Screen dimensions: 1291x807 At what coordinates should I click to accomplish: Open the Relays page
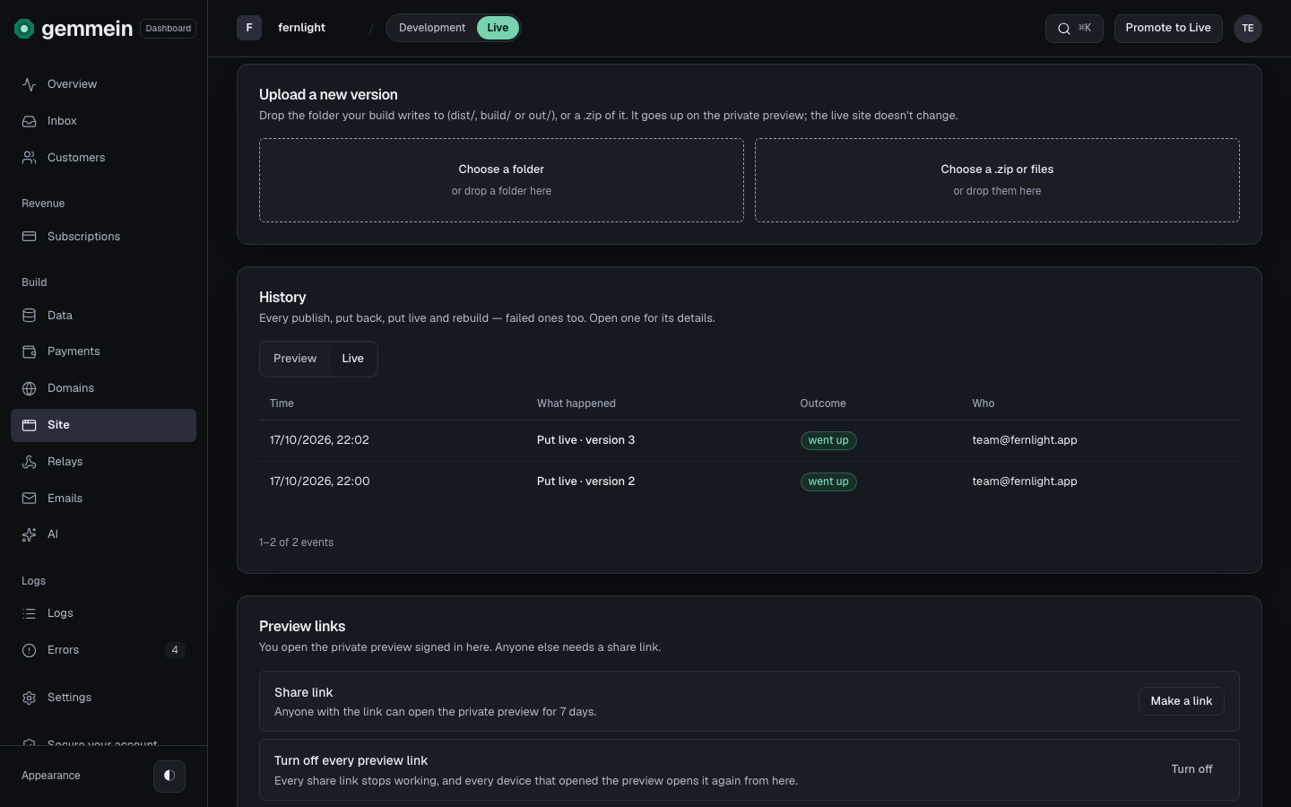pos(103,462)
